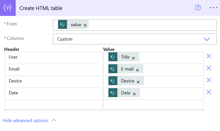This screenshot has width=220, height=131.
Task: Expand the Columns Custom dropdown
Action: (x=207, y=39)
